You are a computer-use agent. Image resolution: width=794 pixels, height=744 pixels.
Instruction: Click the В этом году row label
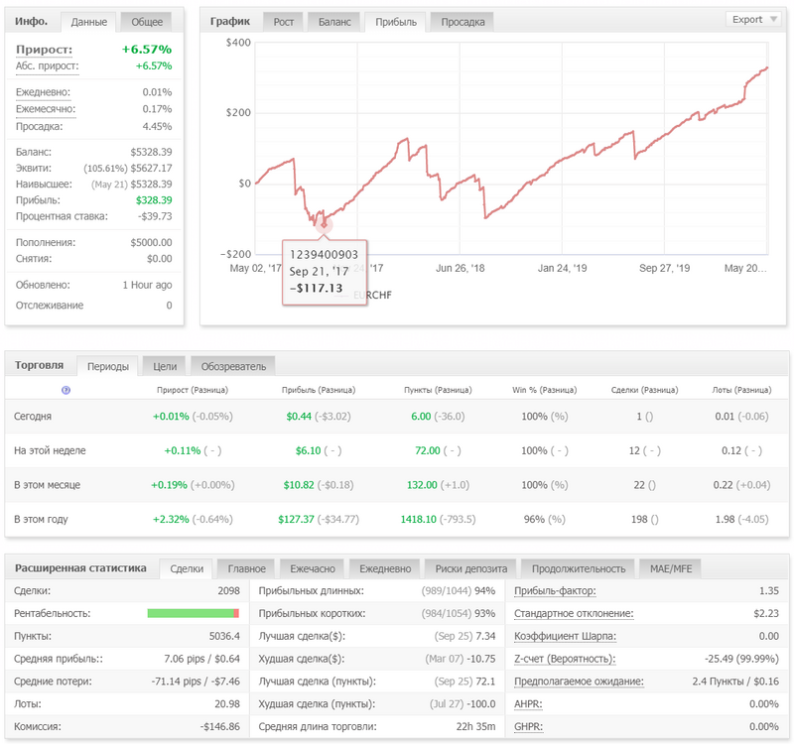coord(41,520)
